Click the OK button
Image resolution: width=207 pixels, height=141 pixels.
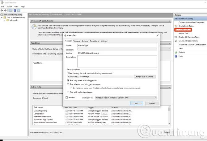pyautogui.click(x=137, y=103)
